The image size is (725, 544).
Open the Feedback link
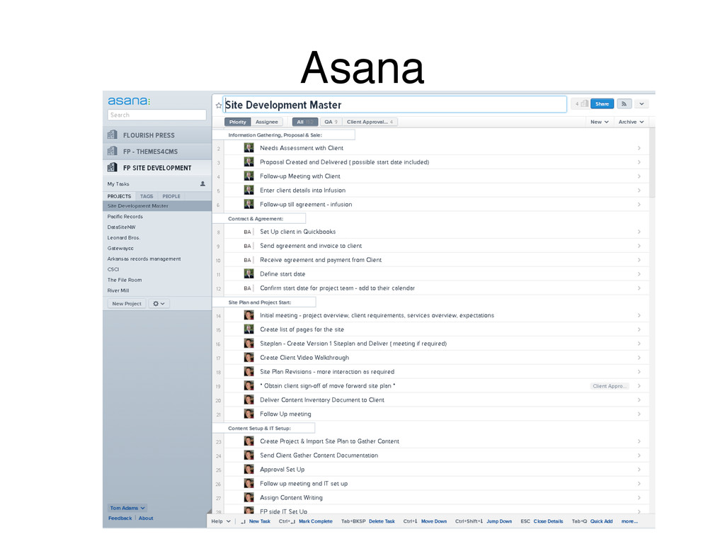tap(120, 518)
